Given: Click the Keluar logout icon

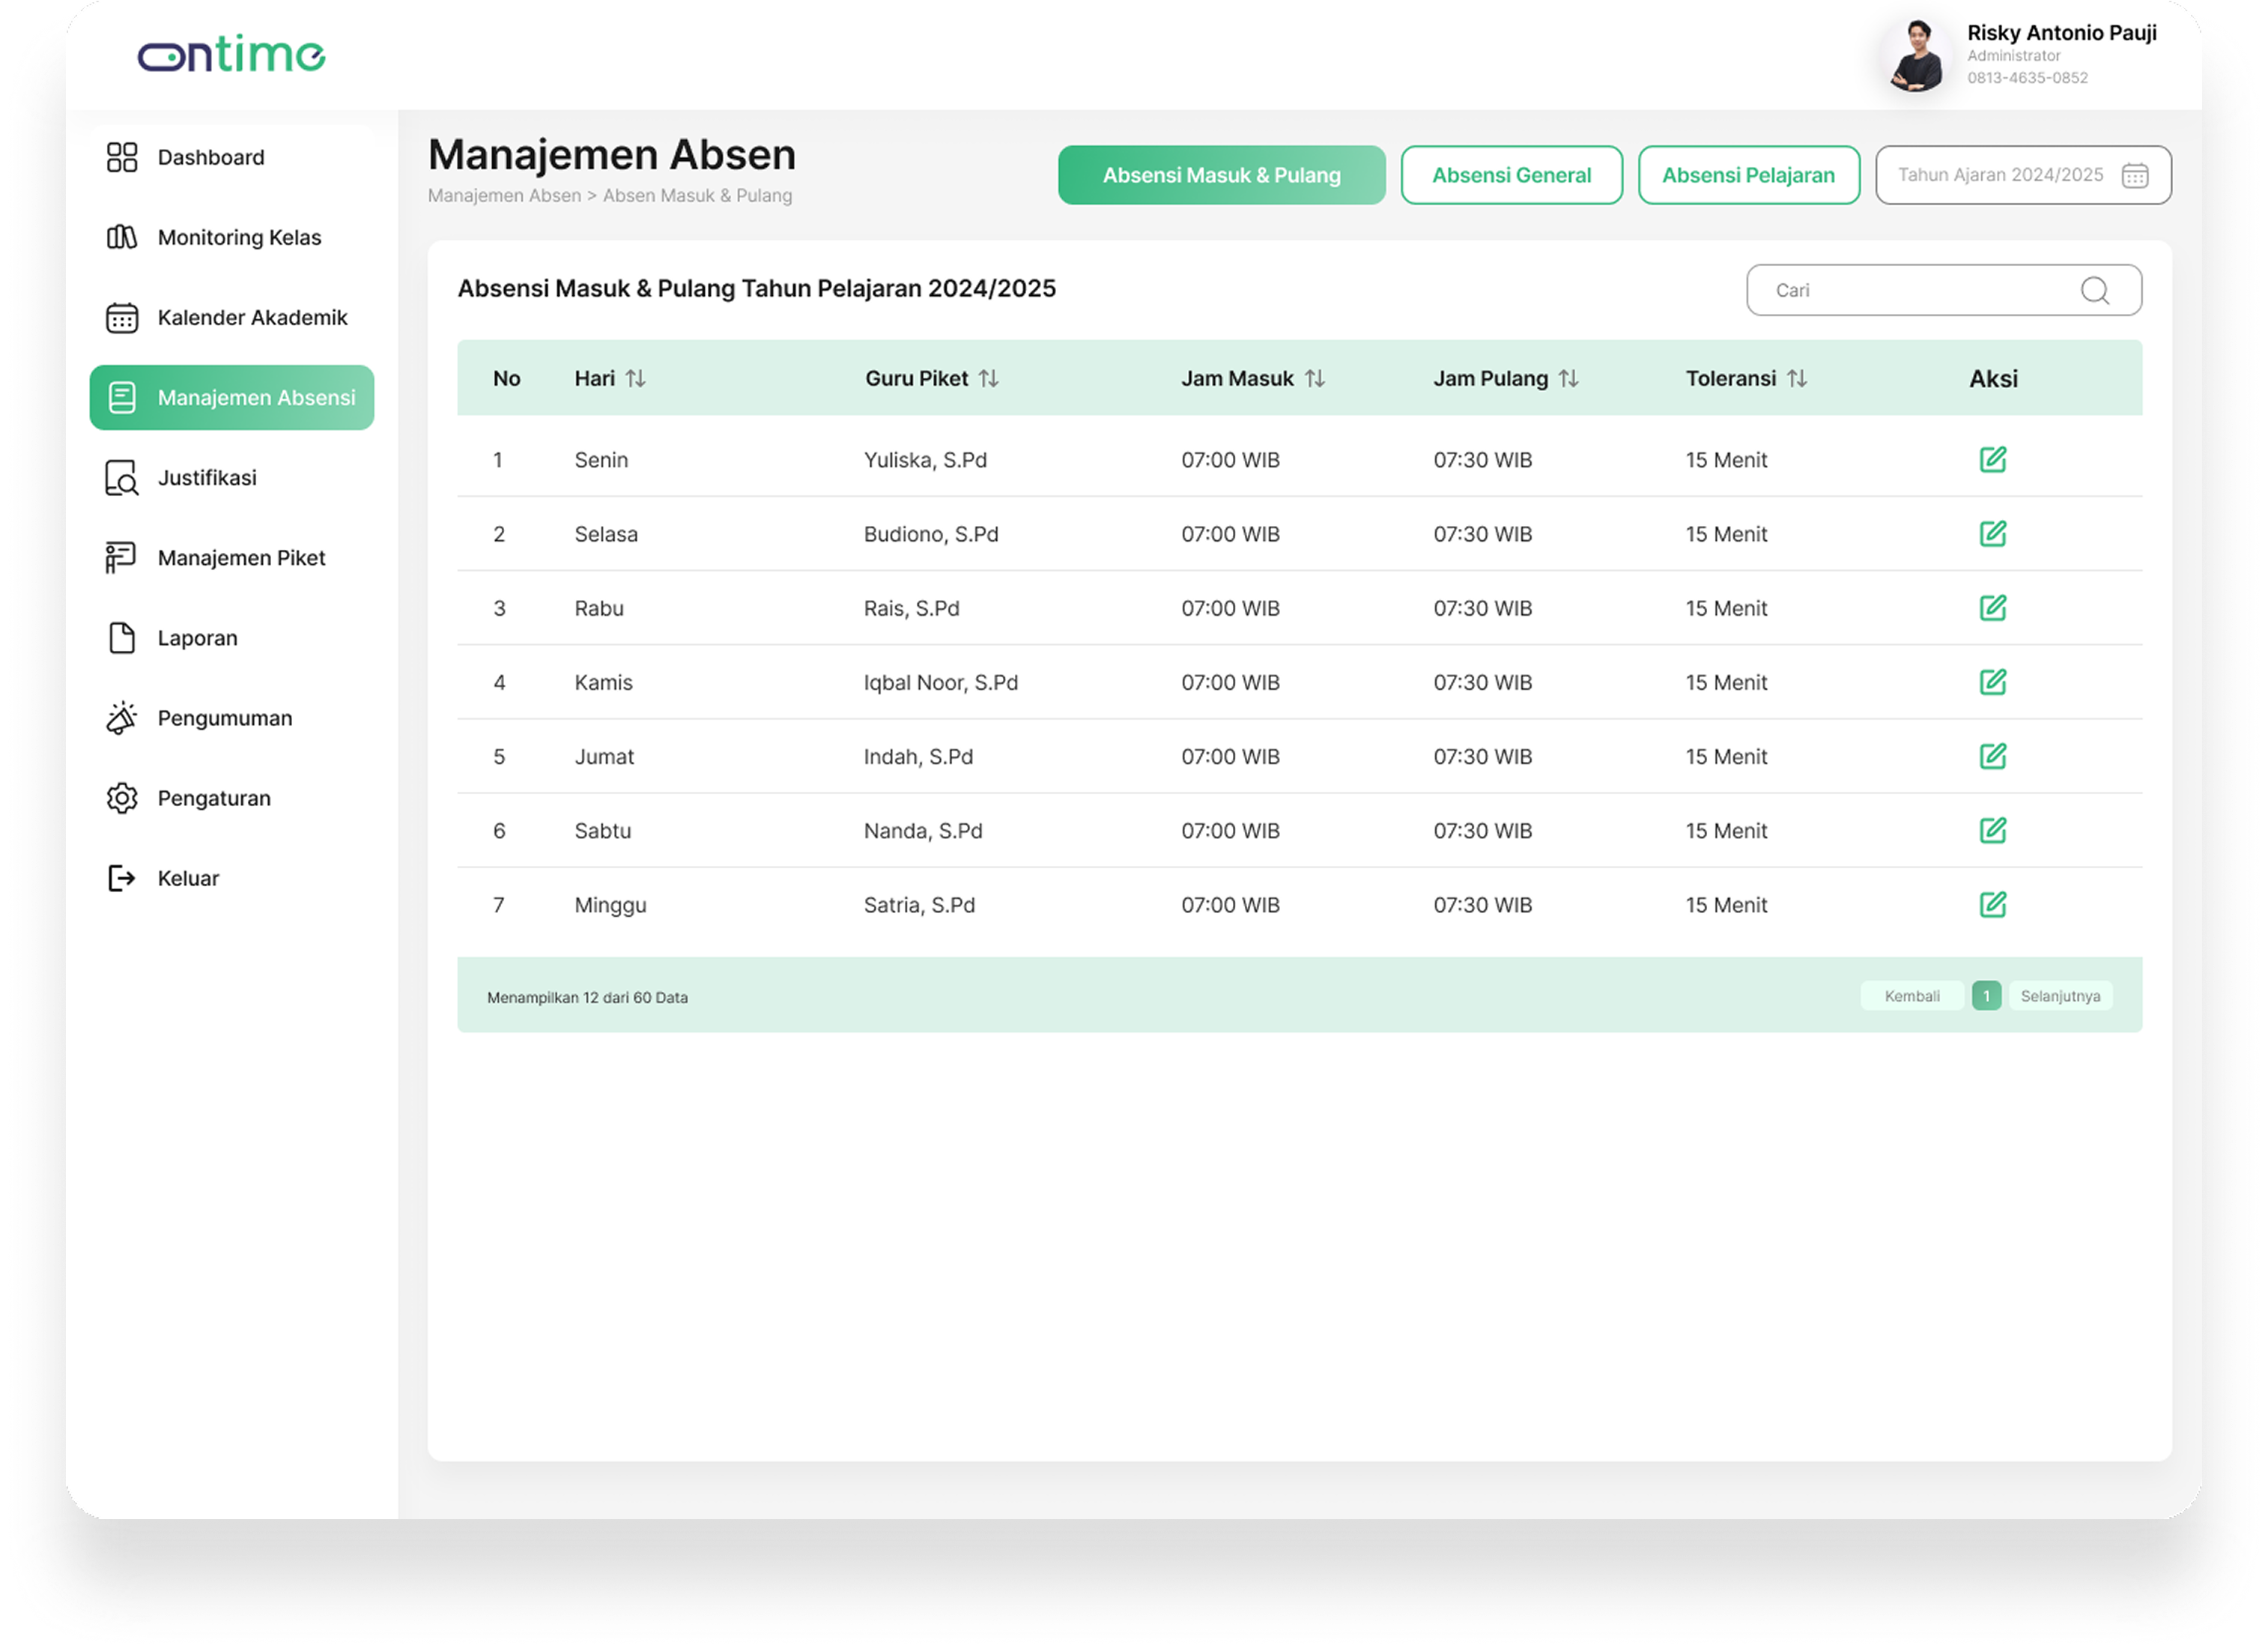Looking at the screenshot, I should pyautogui.click(x=122, y=878).
